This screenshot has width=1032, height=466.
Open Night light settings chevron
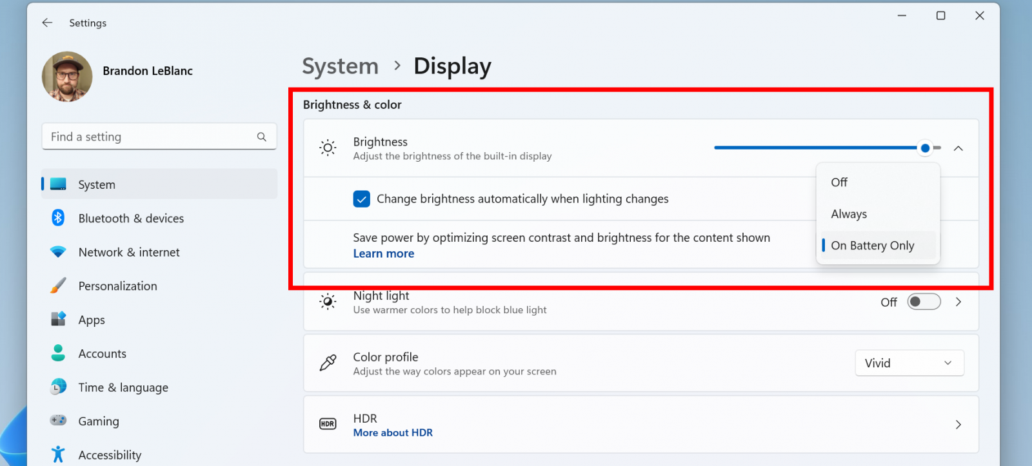[958, 302]
